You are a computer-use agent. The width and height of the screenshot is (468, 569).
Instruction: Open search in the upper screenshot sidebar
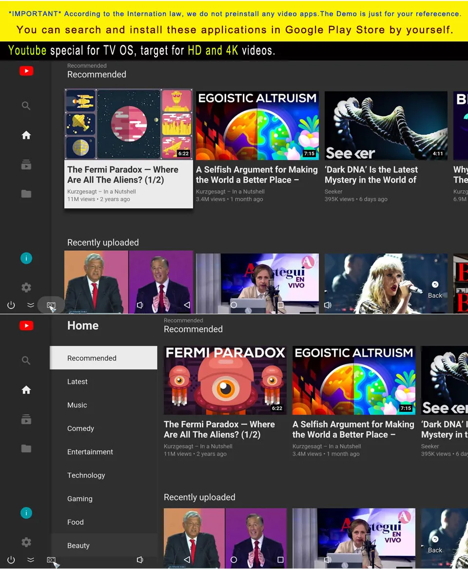coord(26,105)
